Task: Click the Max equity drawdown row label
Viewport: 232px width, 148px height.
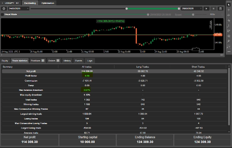Action: (31, 95)
